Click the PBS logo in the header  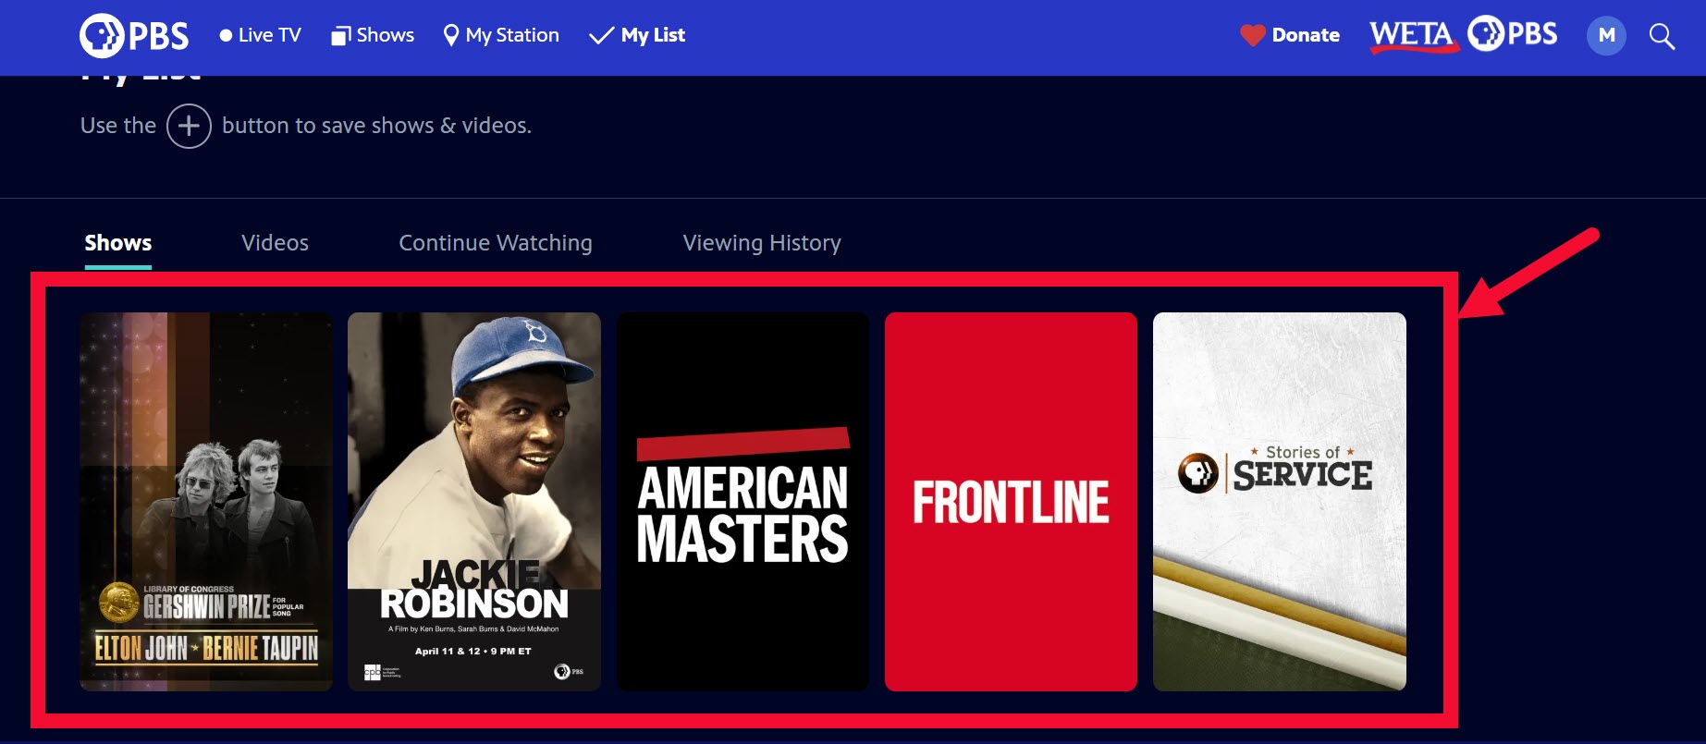coord(134,36)
